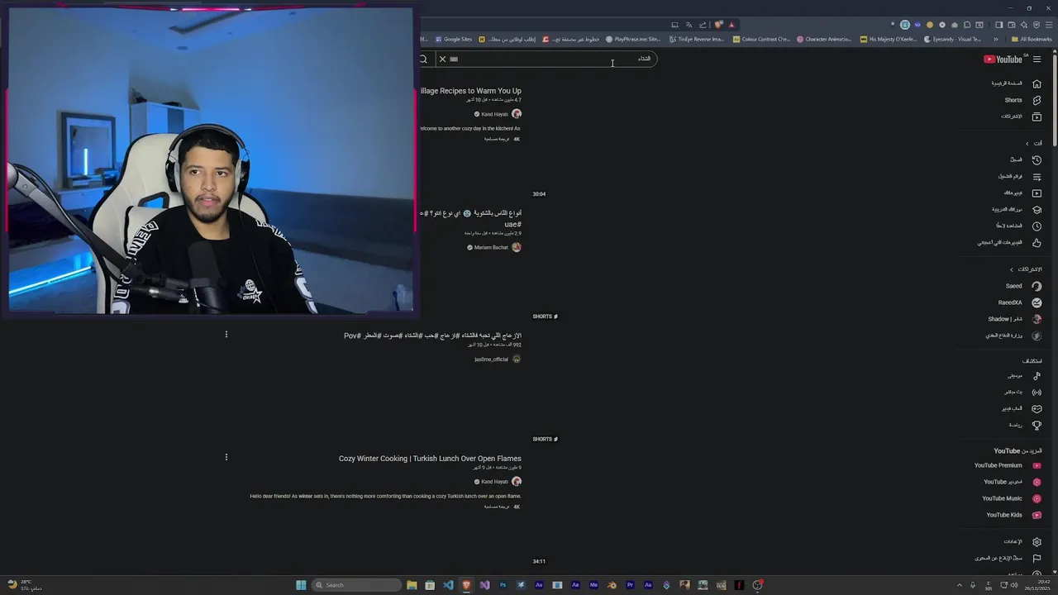The width and height of the screenshot is (1058, 595).
Task: Switch to Google Sites bookmark
Action: 453,39
